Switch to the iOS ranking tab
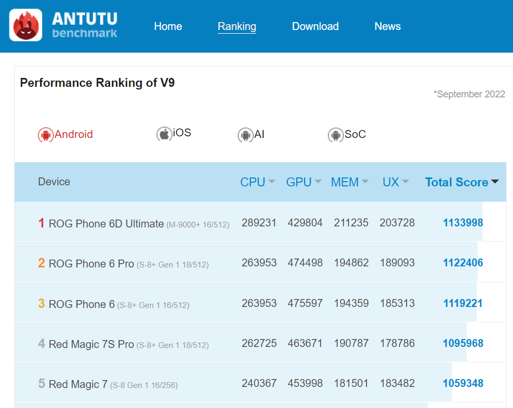 [174, 133]
